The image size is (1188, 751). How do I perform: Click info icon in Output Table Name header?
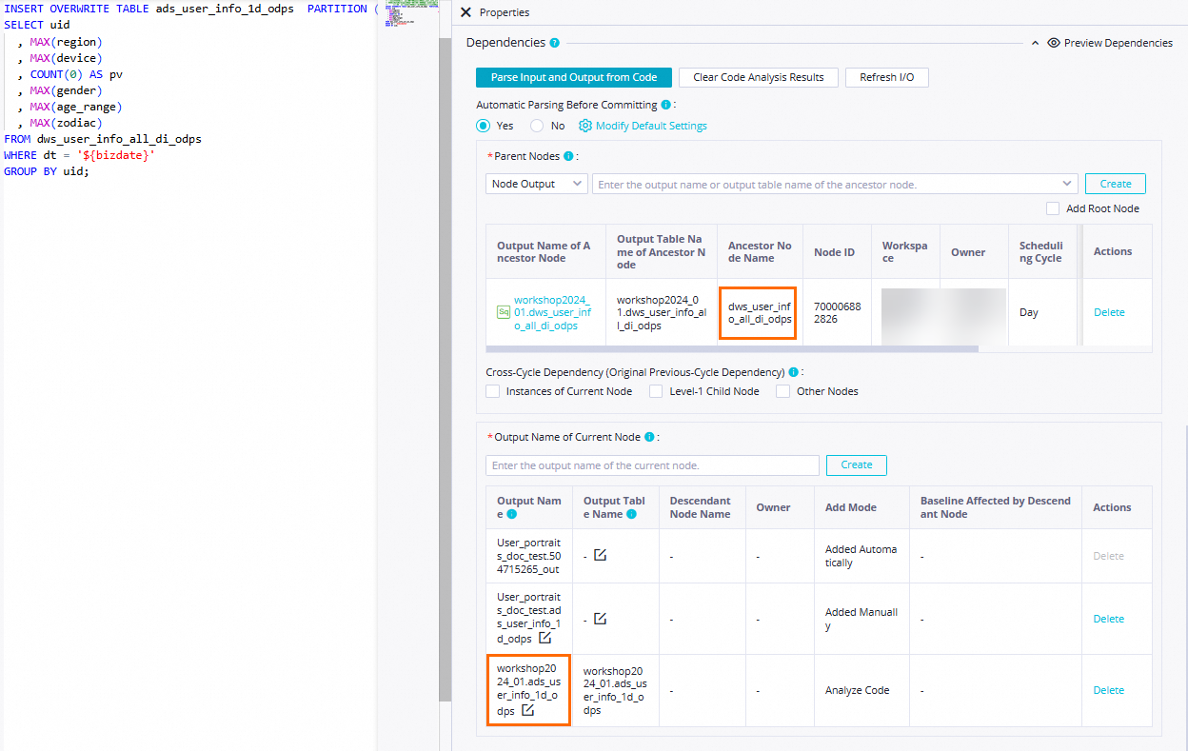click(x=632, y=514)
